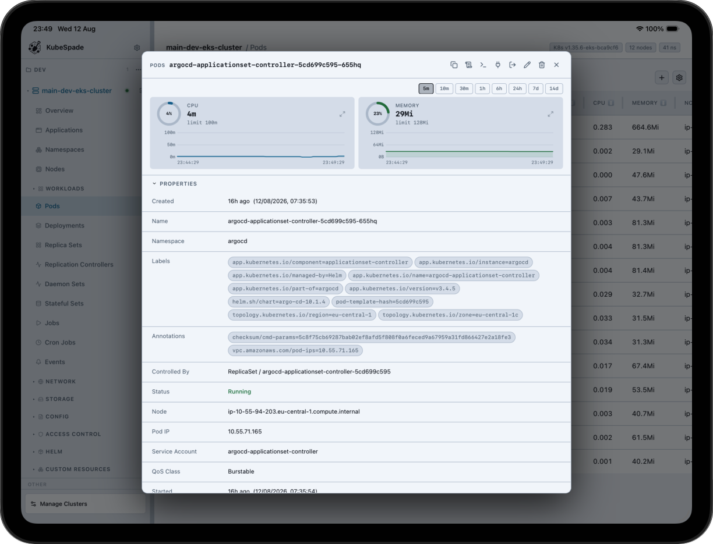Screen dimensions: 713x544
Task: Open pod logs via the scroll icon
Action: tap(468, 65)
